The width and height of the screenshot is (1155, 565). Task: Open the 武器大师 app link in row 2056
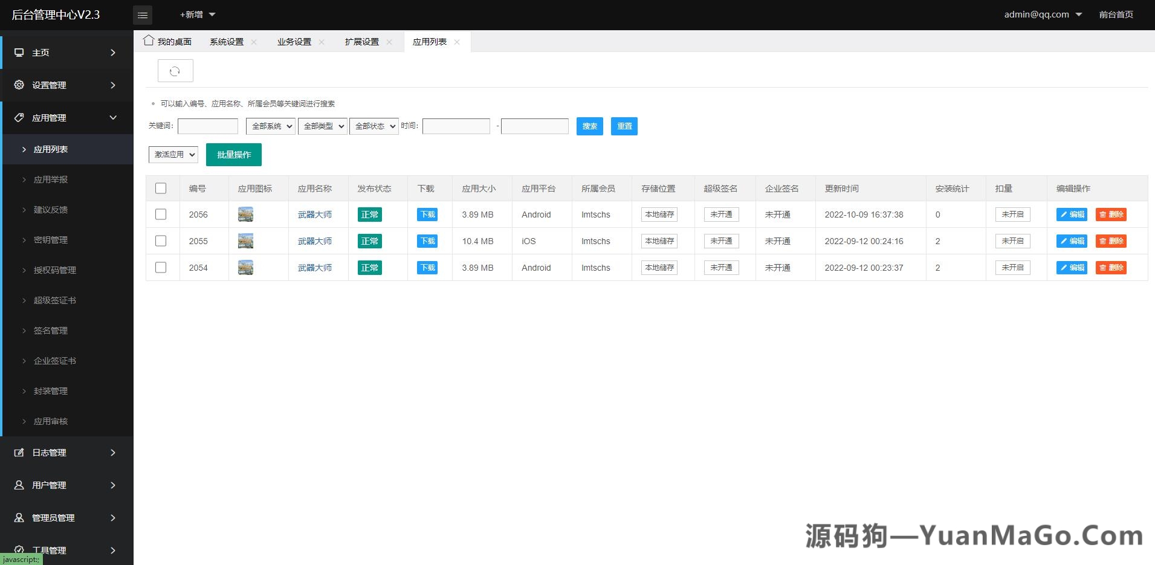[x=314, y=214]
